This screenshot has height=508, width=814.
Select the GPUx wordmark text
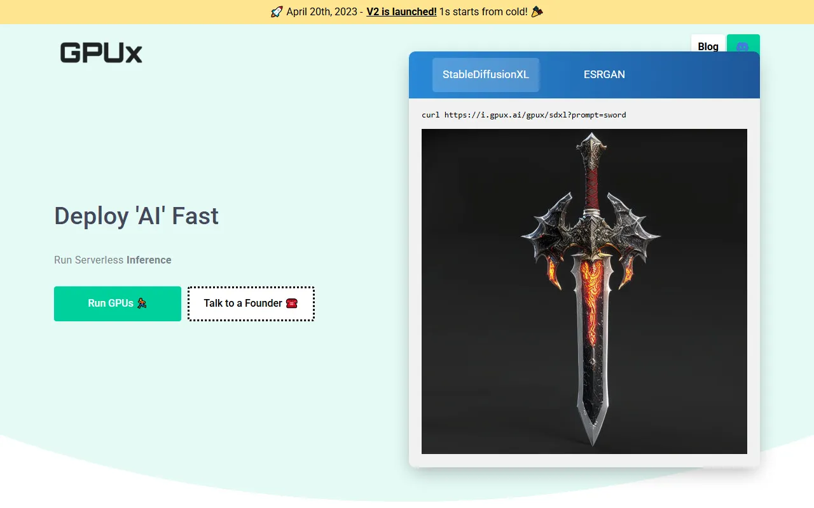point(100,53)
